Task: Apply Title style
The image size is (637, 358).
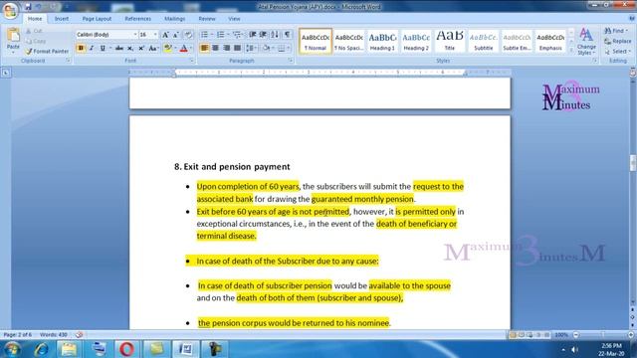Action: [x=450, y=41]
